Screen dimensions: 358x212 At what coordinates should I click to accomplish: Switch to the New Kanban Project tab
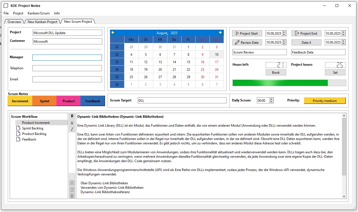42,22
